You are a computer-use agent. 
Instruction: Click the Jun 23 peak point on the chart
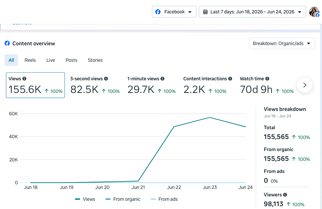[x=210, y=117]
